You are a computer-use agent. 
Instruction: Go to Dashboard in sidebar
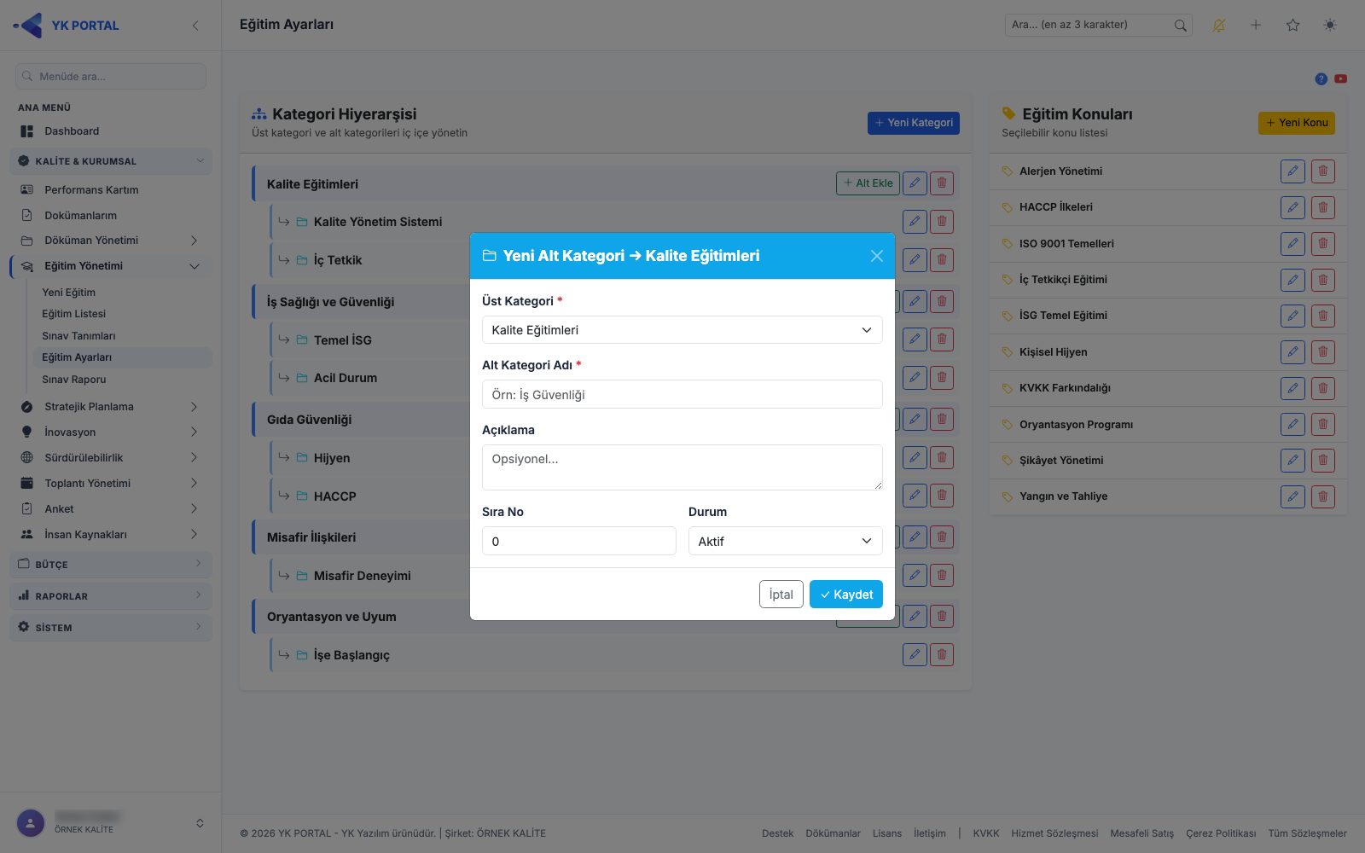click(72, 131)
